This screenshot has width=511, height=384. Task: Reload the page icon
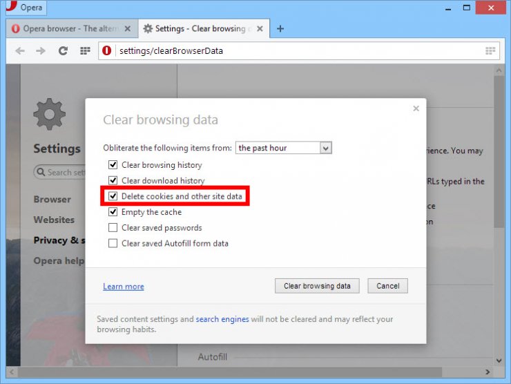[63, 50]
